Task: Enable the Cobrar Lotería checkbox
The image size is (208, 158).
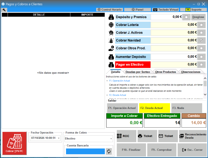Action: click(x=201, y=25)
